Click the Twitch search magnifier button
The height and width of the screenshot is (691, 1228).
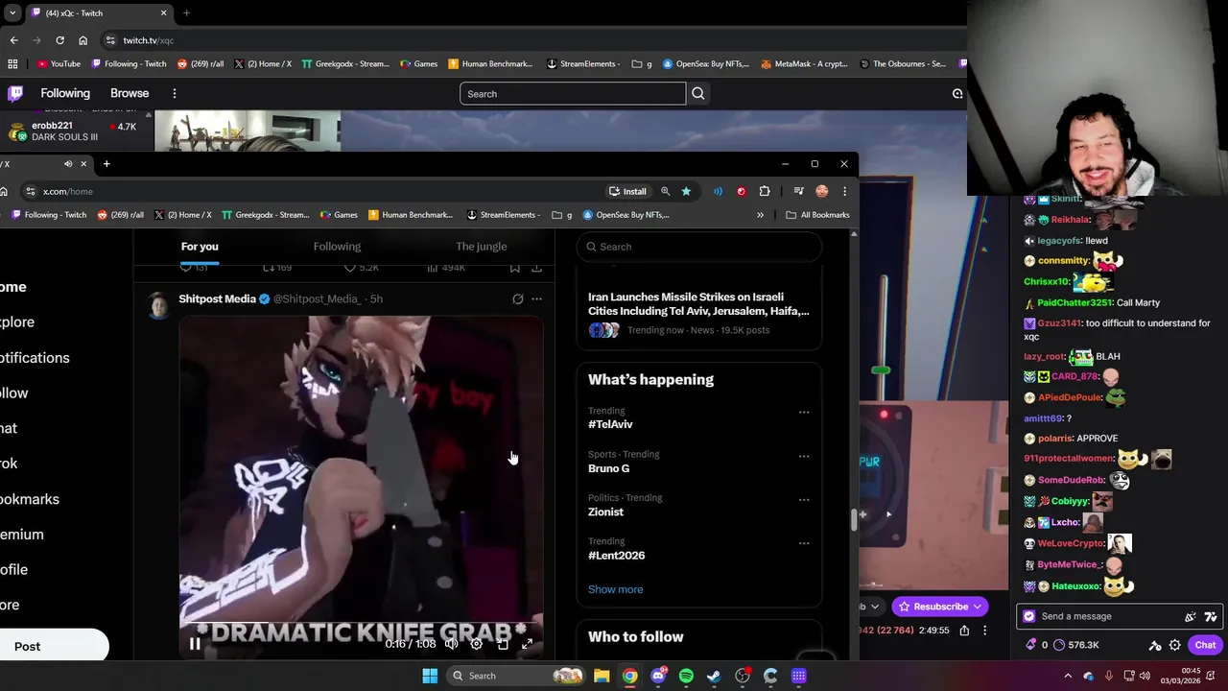point(698,93)
